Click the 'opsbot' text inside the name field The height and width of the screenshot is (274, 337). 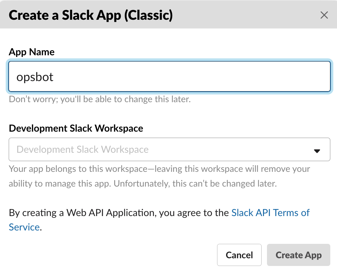[35, 77]
